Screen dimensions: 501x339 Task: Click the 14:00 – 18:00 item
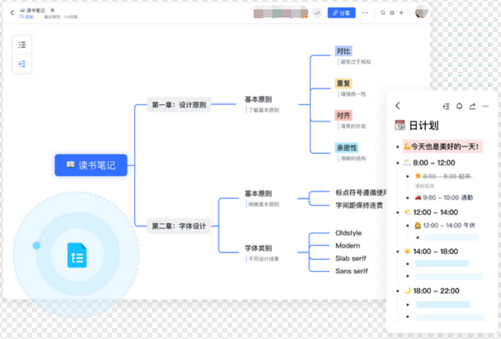431,252
